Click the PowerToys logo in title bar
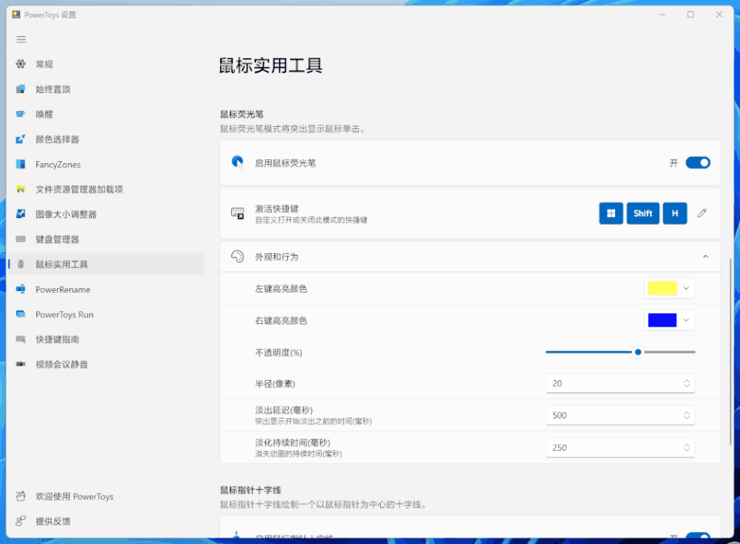The height and width of the screenshot is (544, 740). point(16,14)
